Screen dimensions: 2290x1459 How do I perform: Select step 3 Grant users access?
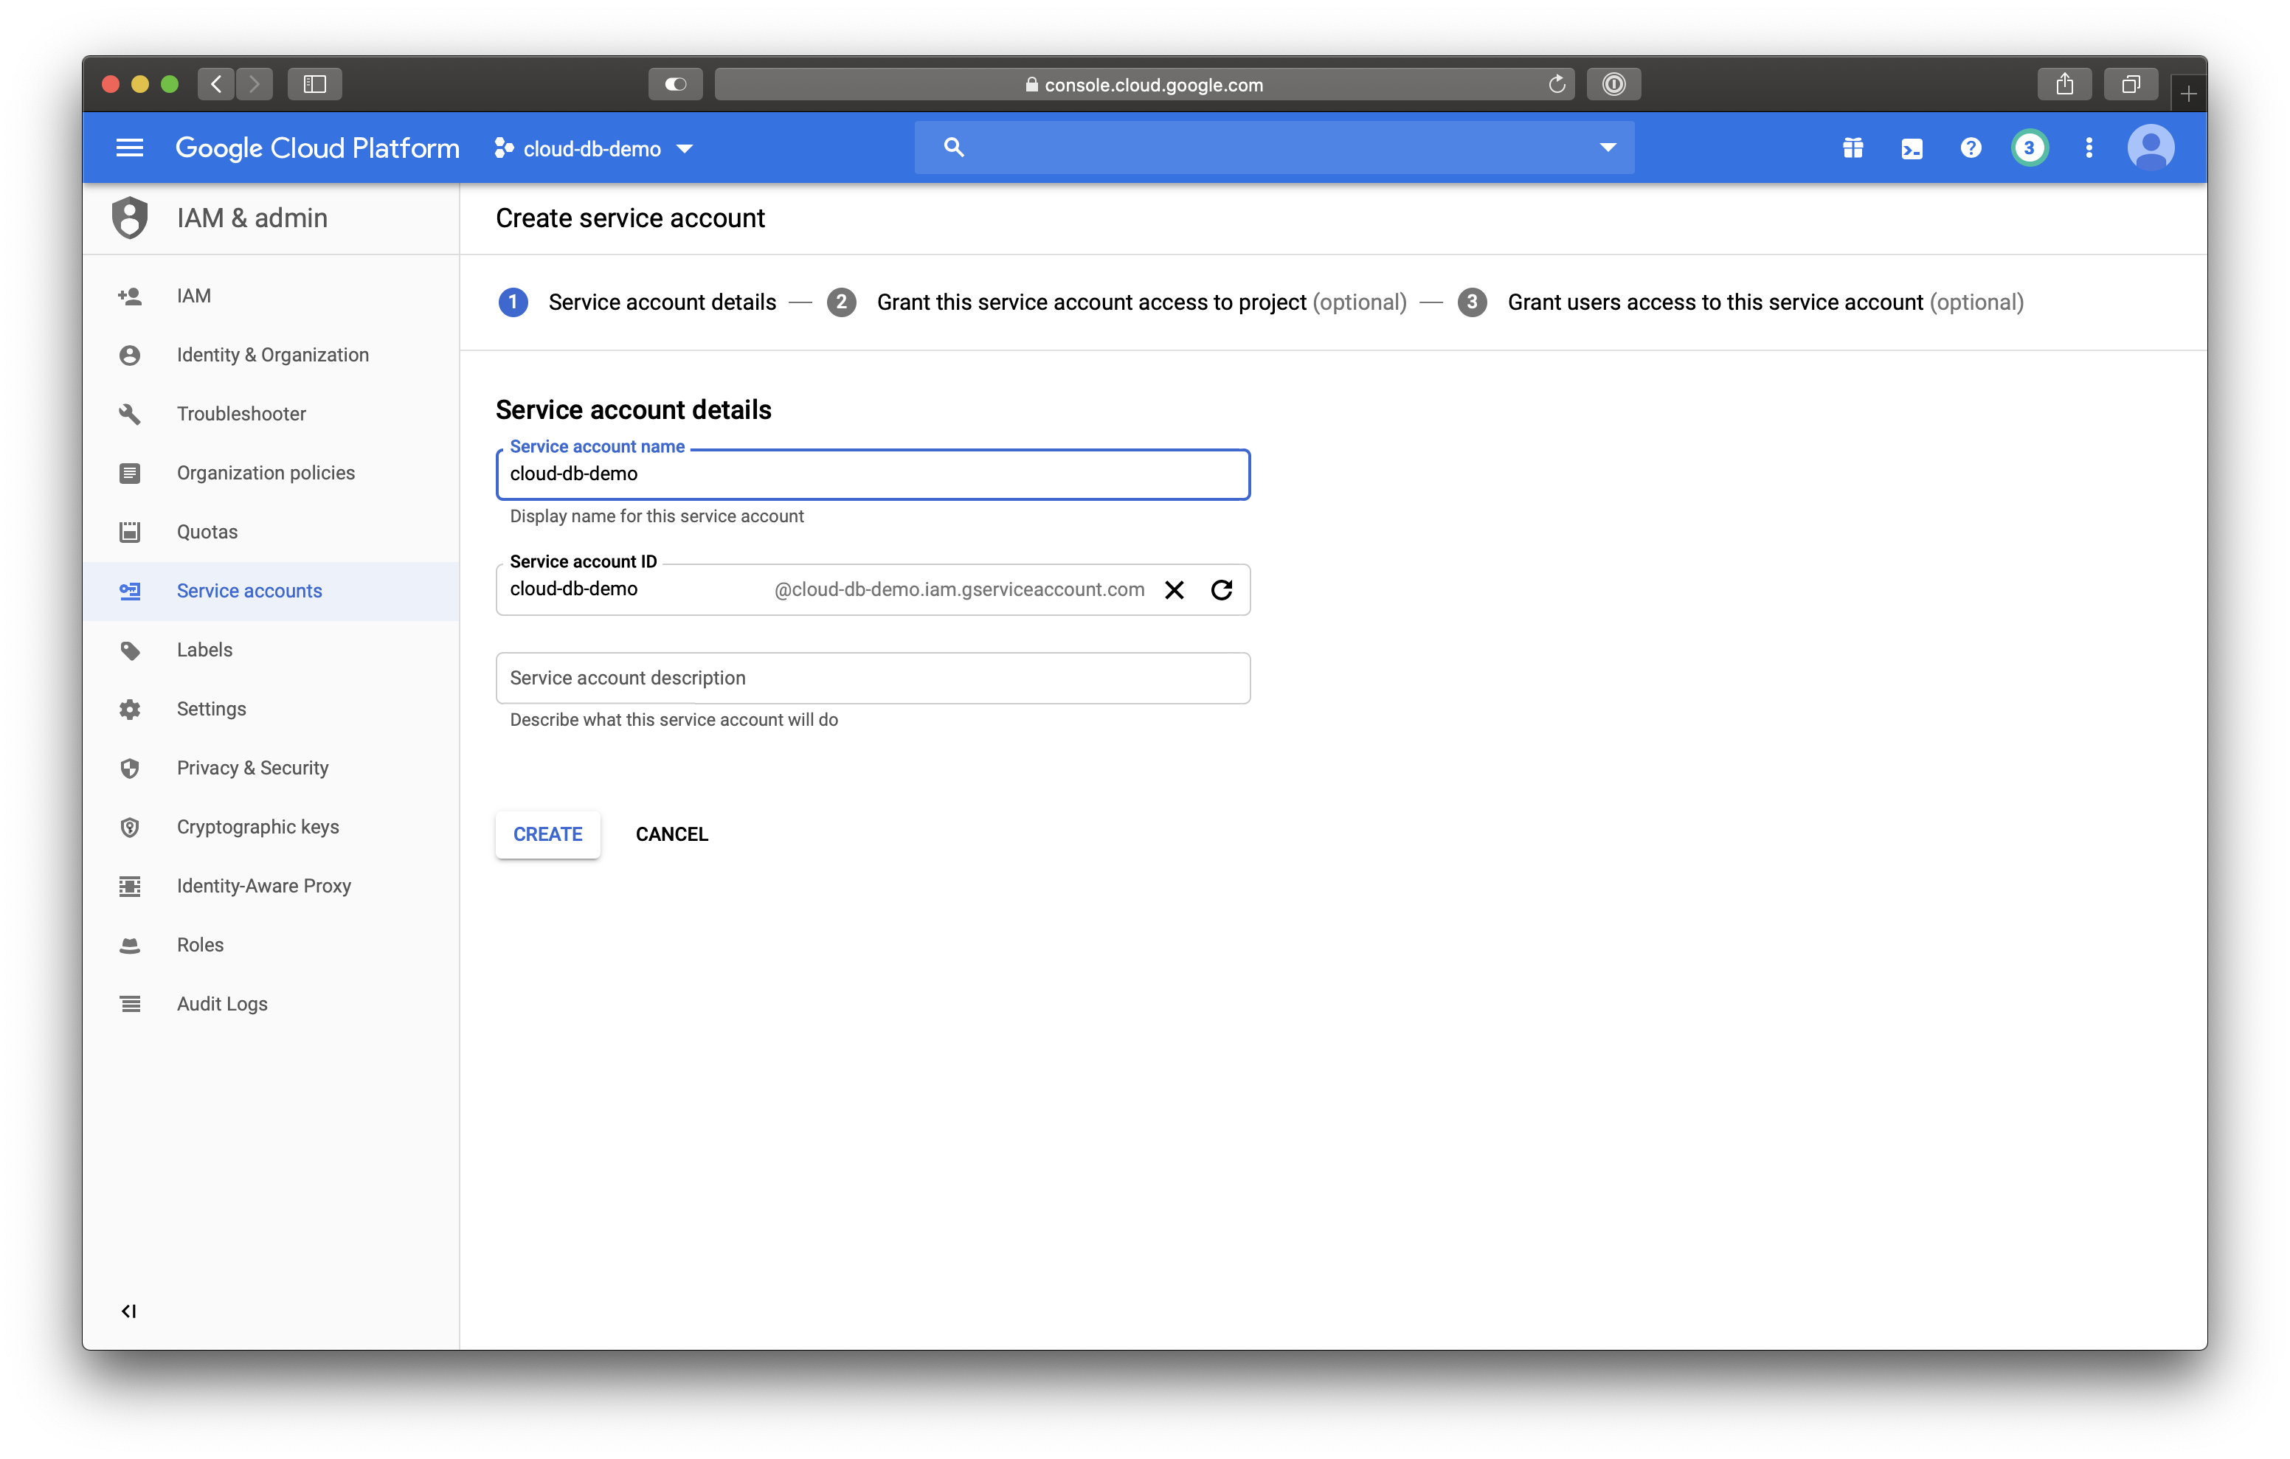pos(1740,302)
